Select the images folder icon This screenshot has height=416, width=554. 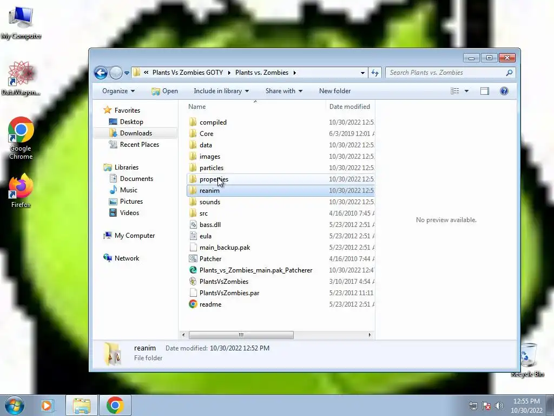[x=193, y=157]
